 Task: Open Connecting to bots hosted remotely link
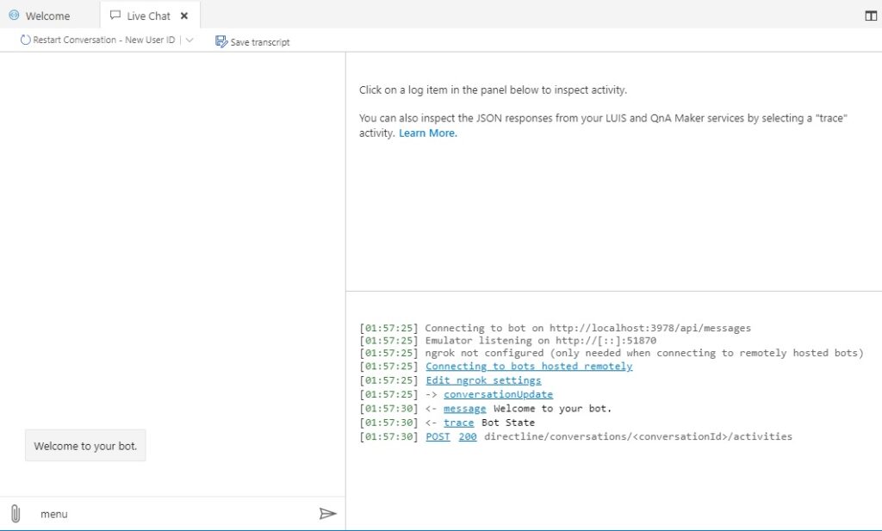529,367
